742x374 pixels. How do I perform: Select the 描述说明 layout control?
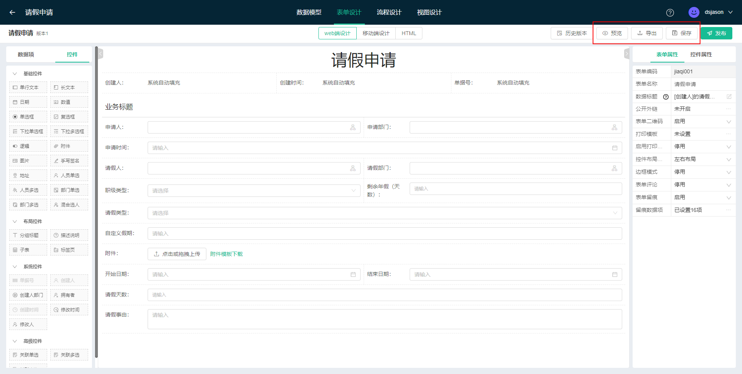[69, 235]
